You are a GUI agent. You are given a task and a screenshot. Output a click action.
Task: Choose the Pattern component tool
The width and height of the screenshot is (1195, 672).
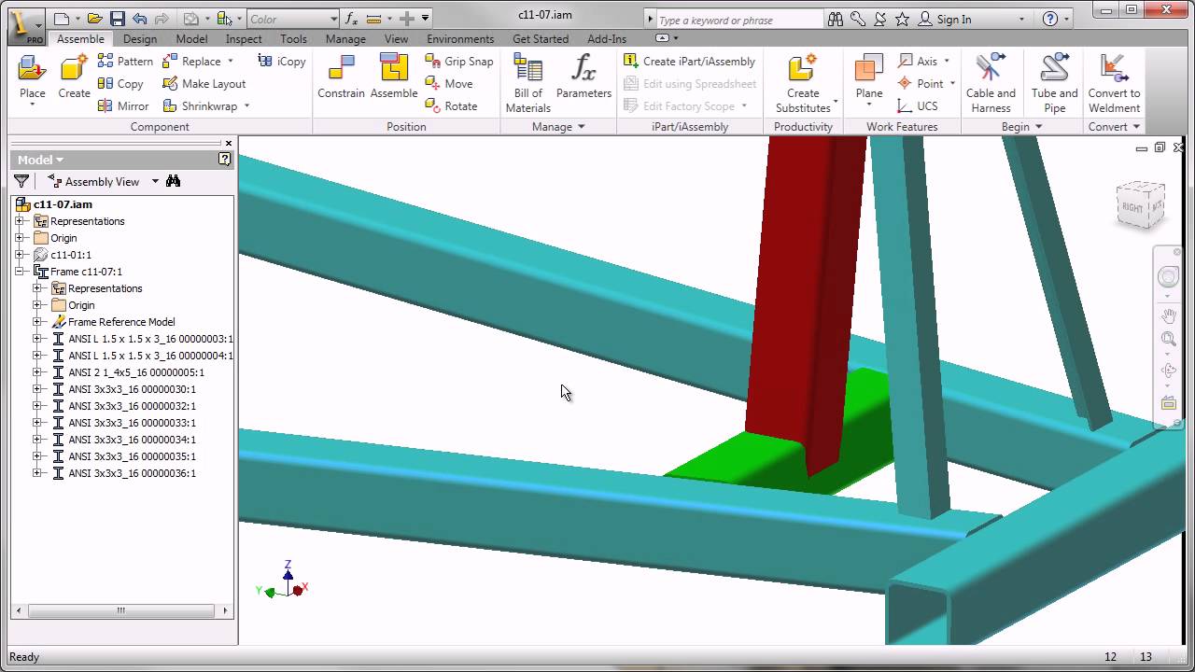click(x=125, y=61)
